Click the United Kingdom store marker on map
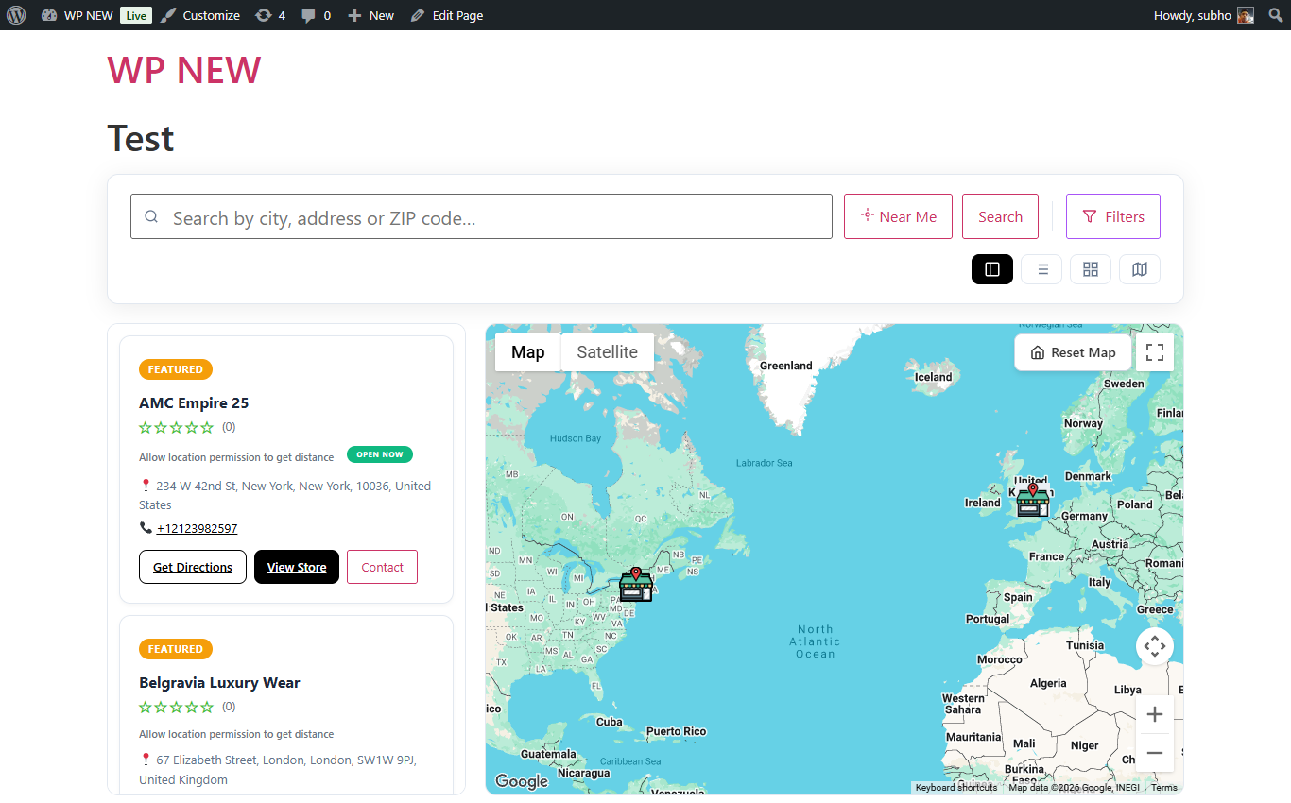The width and height of the screenshot is (1291, 803). (x=1033, y=501)
